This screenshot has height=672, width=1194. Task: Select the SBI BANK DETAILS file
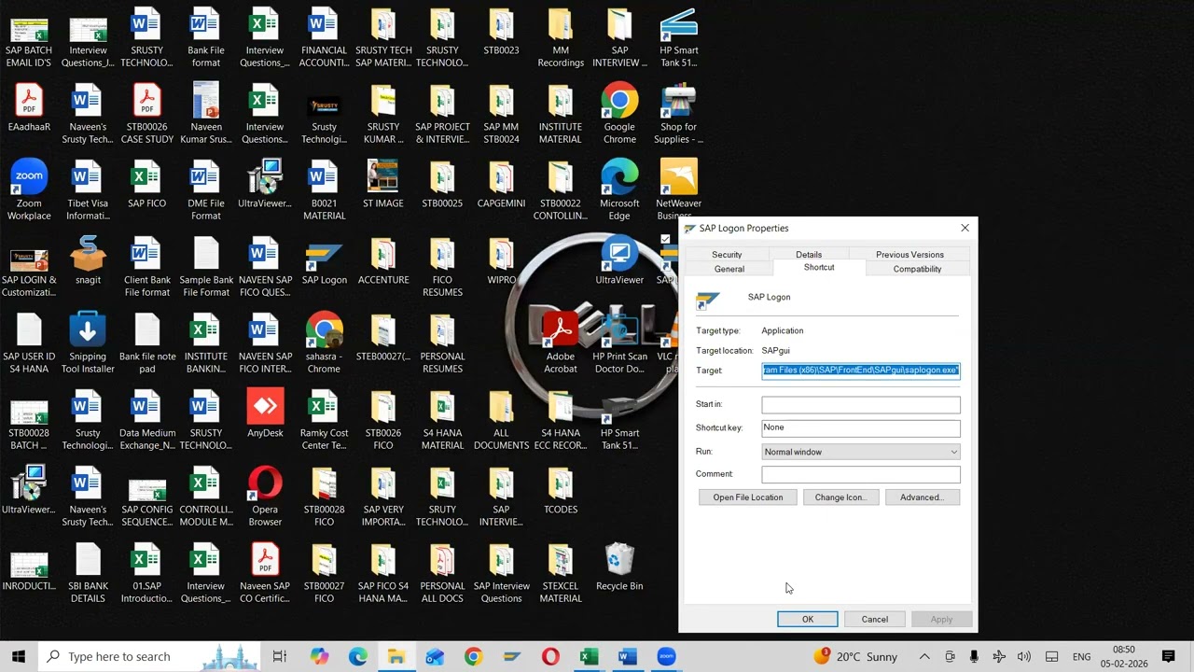[88, 574]
